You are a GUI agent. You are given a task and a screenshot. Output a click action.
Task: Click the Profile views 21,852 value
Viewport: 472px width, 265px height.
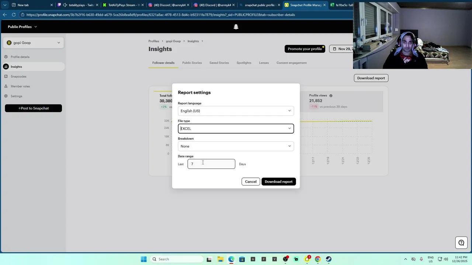[316, 101]
